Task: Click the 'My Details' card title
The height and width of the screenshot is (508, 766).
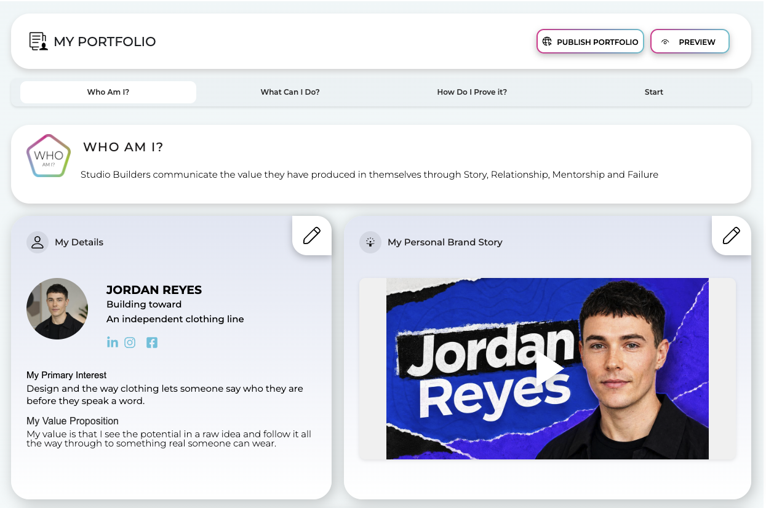Action: pos(79,242)
